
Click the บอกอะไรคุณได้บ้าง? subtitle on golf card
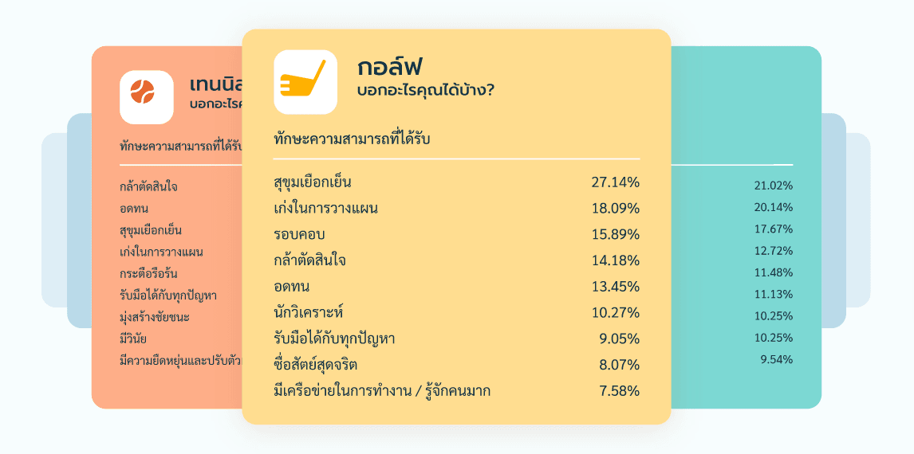pos(425,91)
